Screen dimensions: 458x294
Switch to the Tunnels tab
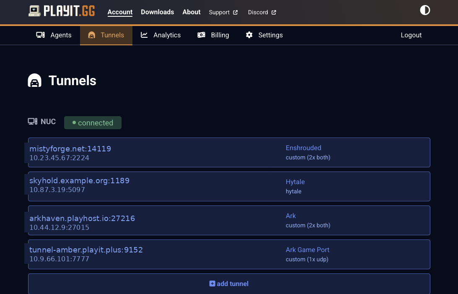pyautogui.click(x=106, y=35)
